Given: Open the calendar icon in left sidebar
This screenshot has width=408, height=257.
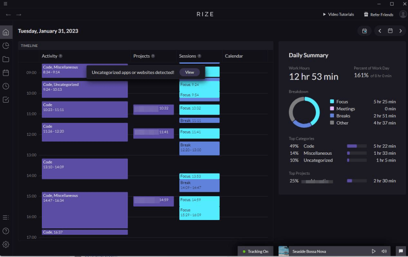Looking at the screenshot, I should (6, 73).
